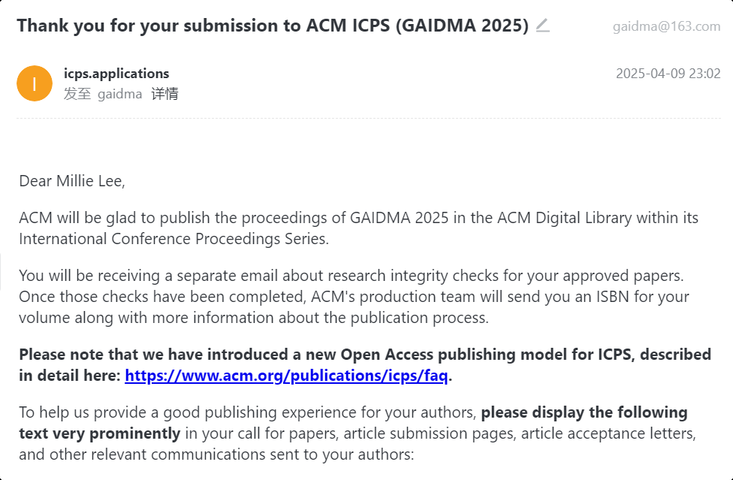Click the line mentioning an ISBN
Screen dimensions: 733x480
pyautogui.click(x=354, y=297)
